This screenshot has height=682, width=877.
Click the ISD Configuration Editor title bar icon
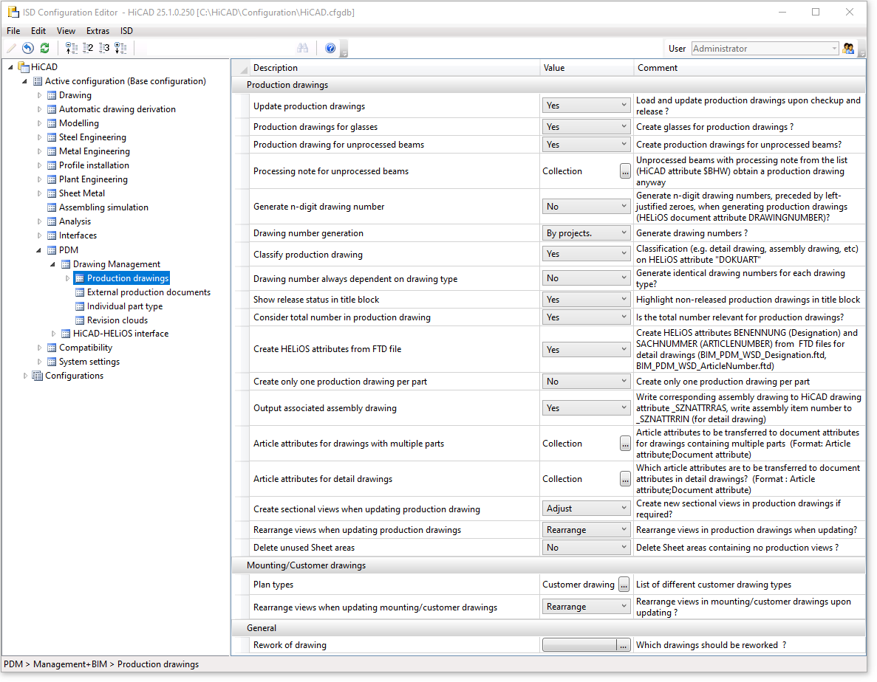pos(13,12)
